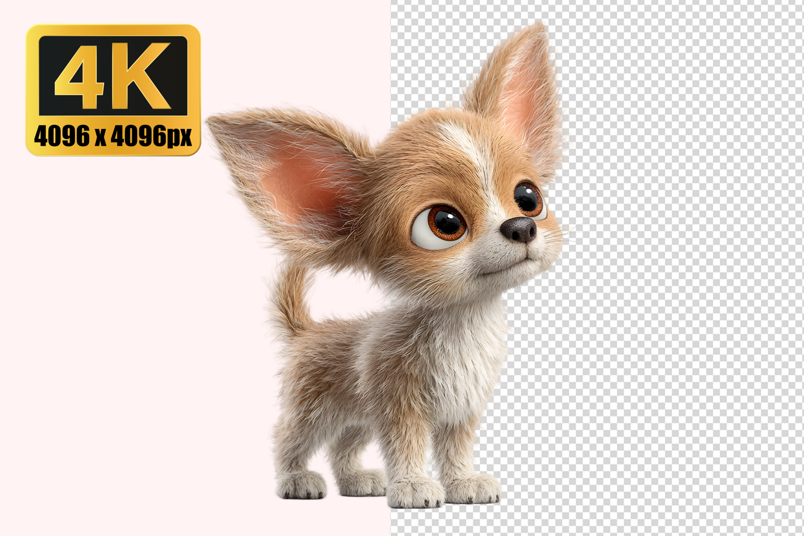Click the puppy's larger brown eye
This screenshot has width=804, height=536.
441,225
